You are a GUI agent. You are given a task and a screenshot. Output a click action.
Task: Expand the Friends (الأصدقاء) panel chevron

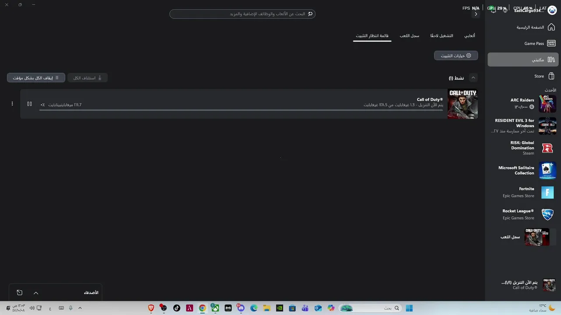(36, 293)
